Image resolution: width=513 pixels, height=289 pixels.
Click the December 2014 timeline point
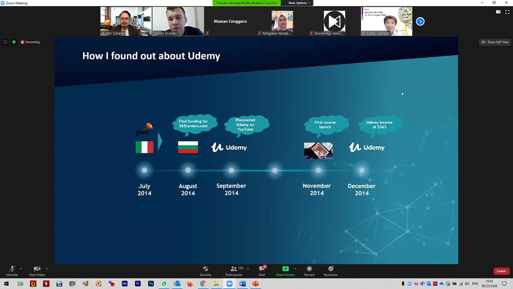362,171
